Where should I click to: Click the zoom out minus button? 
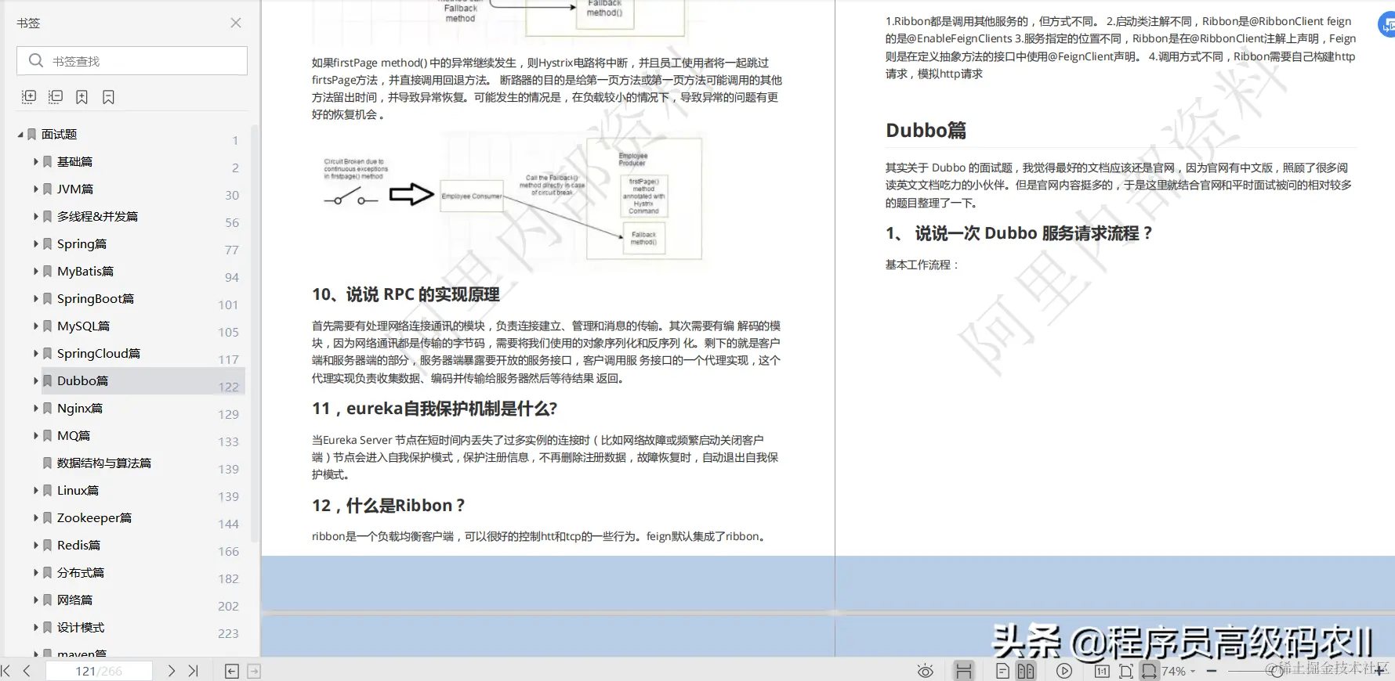tap(1212, 671)
